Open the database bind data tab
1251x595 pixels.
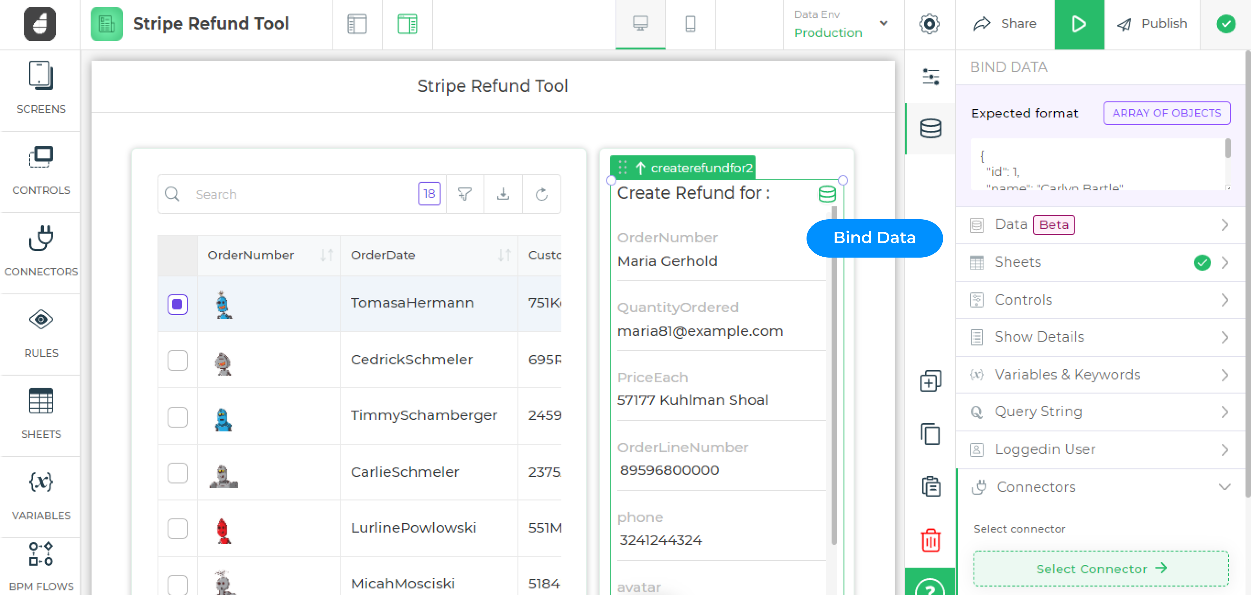[931, 128]
